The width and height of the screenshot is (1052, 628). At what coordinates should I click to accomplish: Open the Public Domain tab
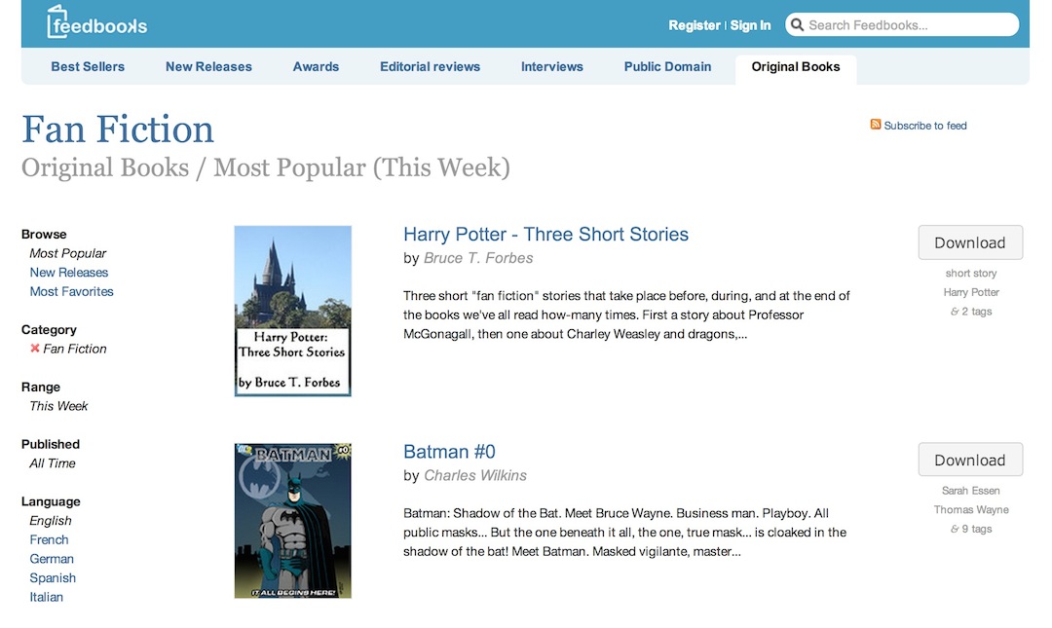[667, 66]
